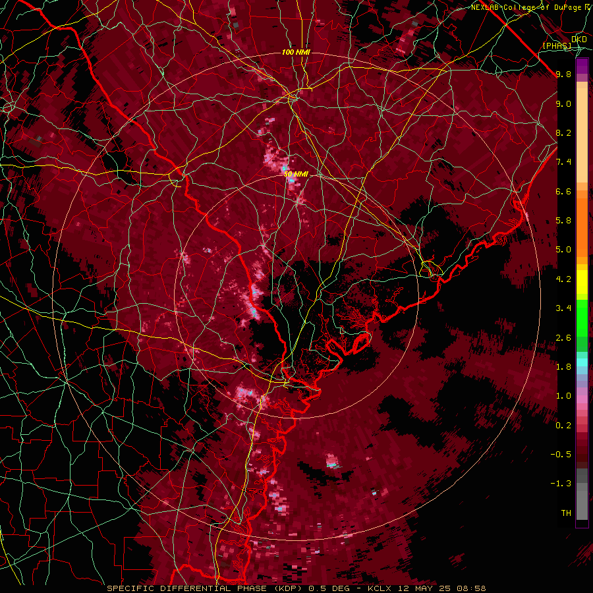Click the 1.8 scale value
The width and height of the screenshot is (593, 593).
(x=563, y=367)
